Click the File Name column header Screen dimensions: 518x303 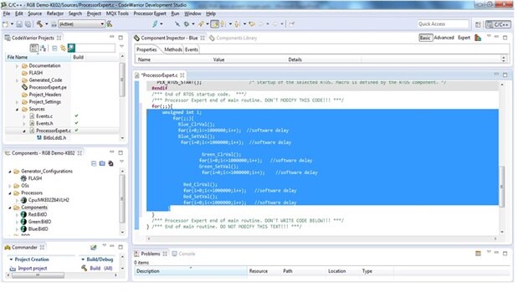click(38, 57)
